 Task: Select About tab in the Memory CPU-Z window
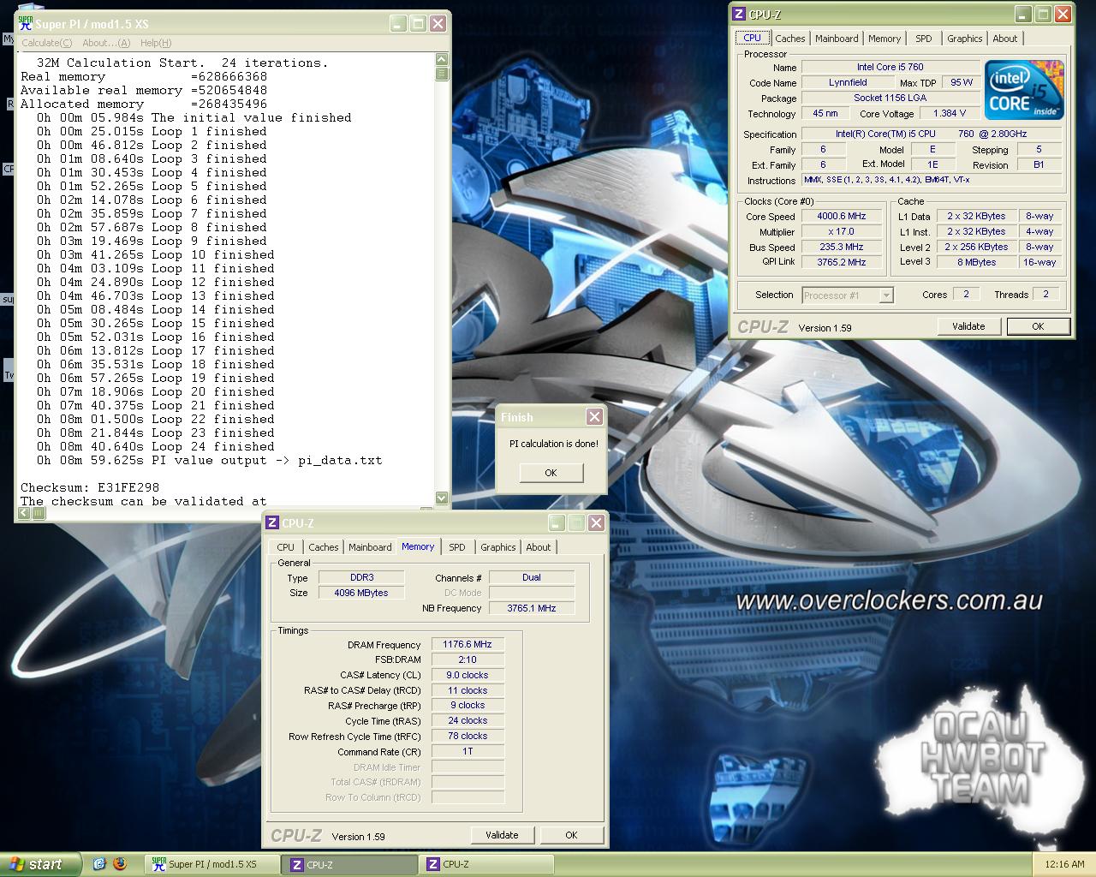click(539, 547)
